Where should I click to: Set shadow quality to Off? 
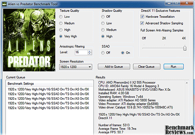(x=103, y=17)
